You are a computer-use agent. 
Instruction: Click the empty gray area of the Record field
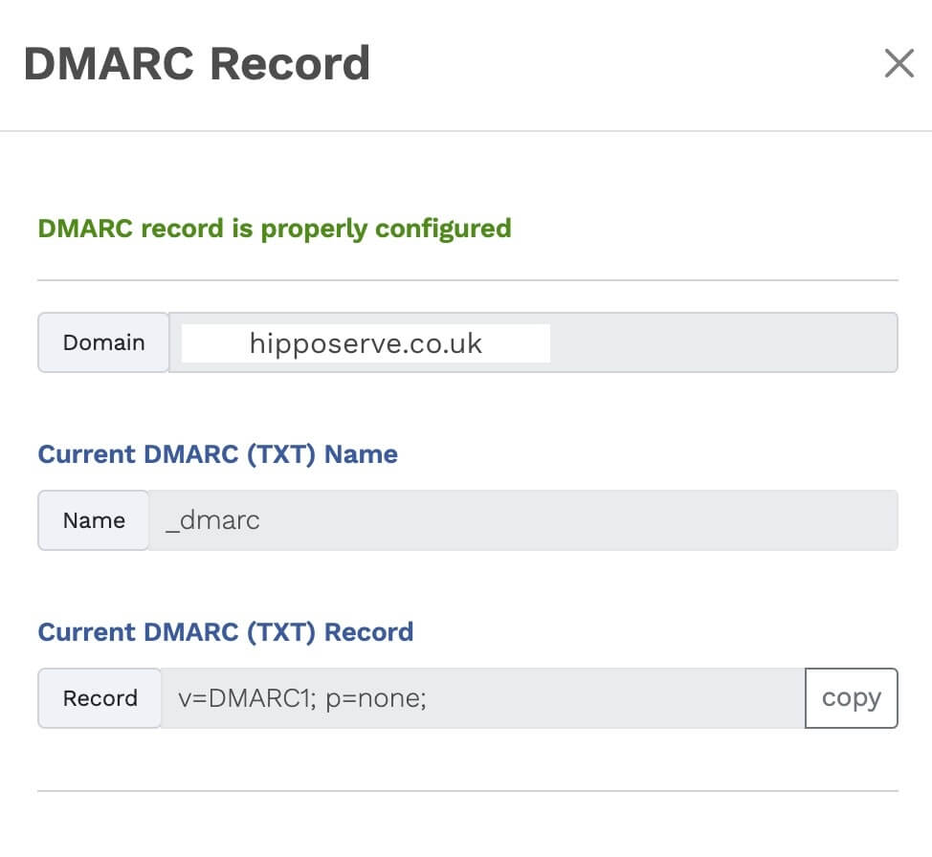tap(612, 698)
